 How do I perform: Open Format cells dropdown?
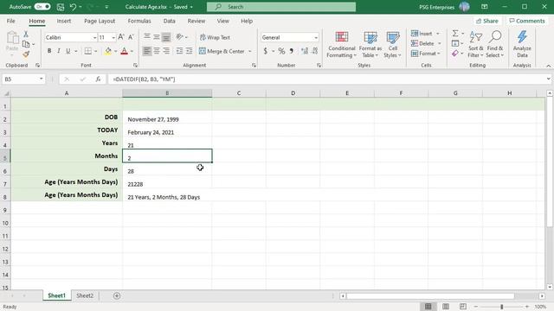[x=425, y=54]
